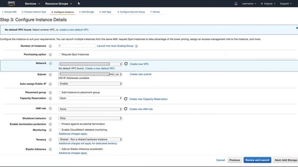Focus the Number of instances field

(77, 46)
